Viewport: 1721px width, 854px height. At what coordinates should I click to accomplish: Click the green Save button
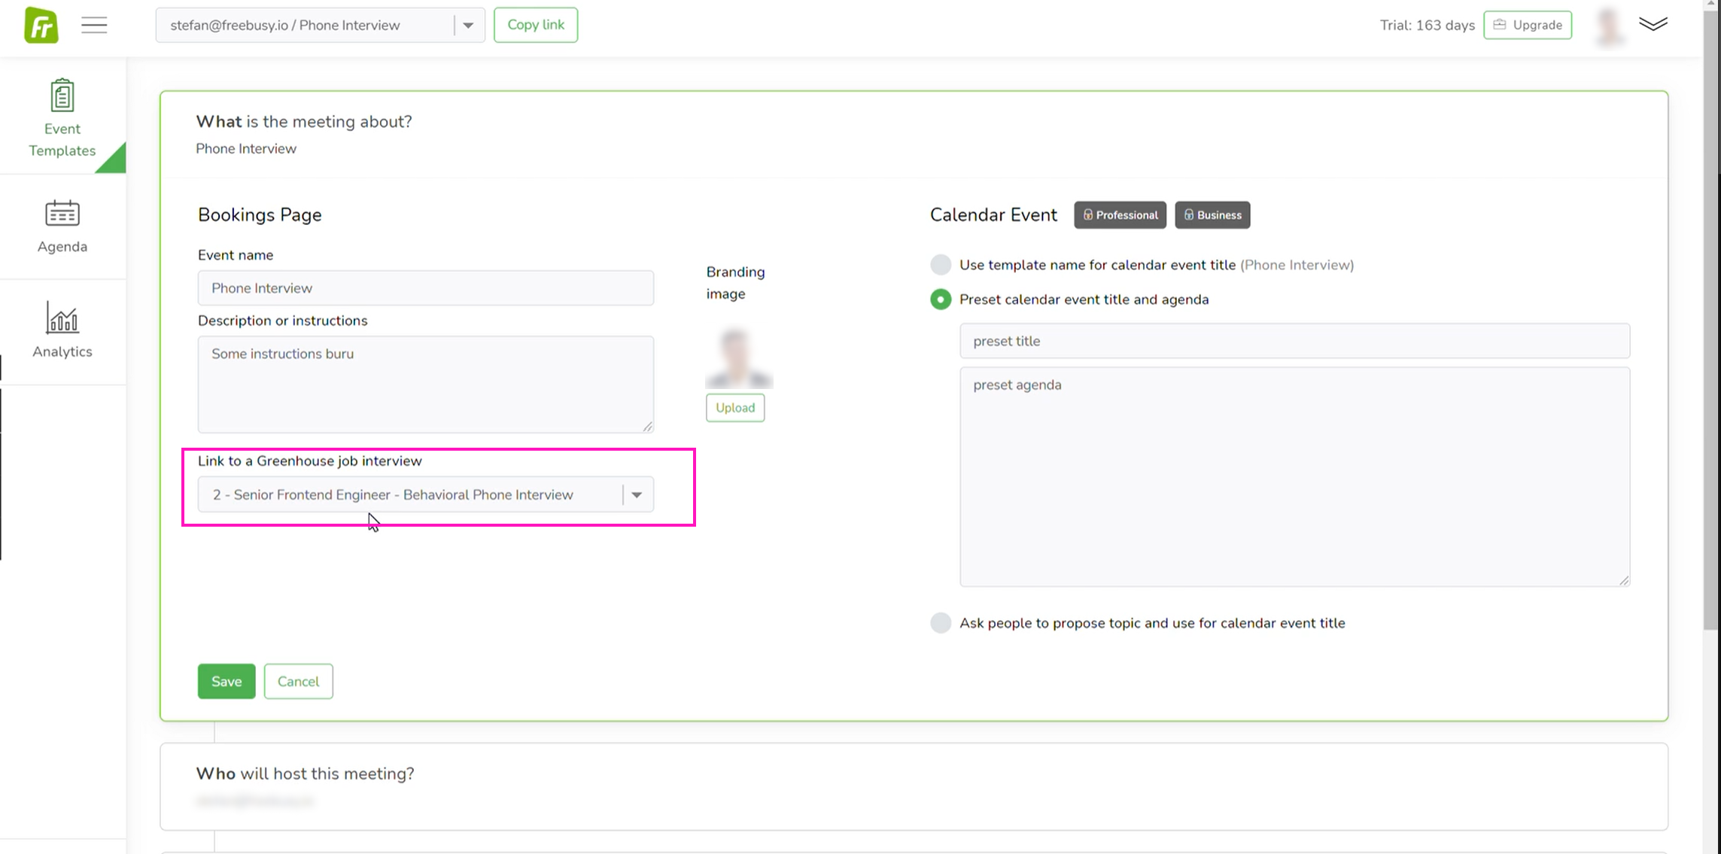[x=227, y=682]
